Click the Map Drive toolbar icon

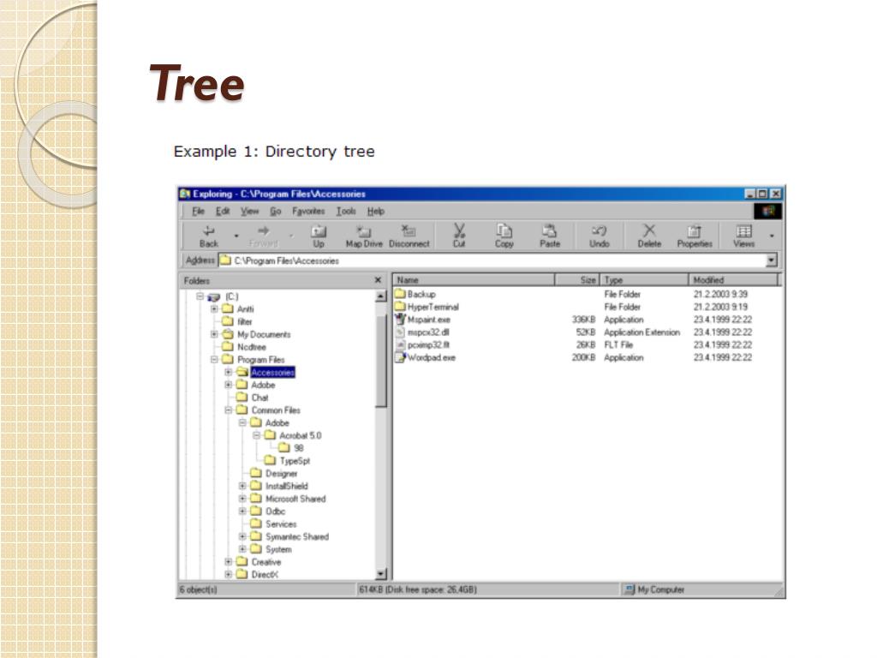coord(364,231)
